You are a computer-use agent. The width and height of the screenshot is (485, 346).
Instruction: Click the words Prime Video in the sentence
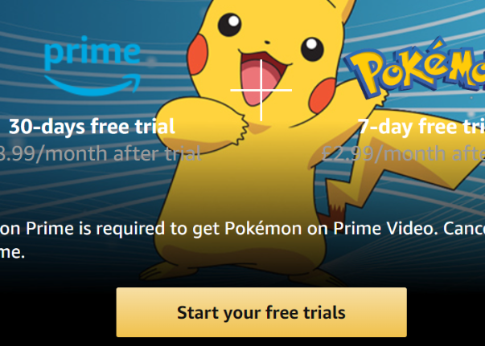[x=385, y=229]
